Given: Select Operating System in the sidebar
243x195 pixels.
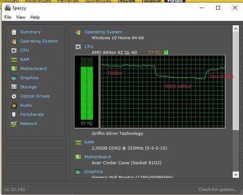Looking at the screenshot, I should (39, 41).
